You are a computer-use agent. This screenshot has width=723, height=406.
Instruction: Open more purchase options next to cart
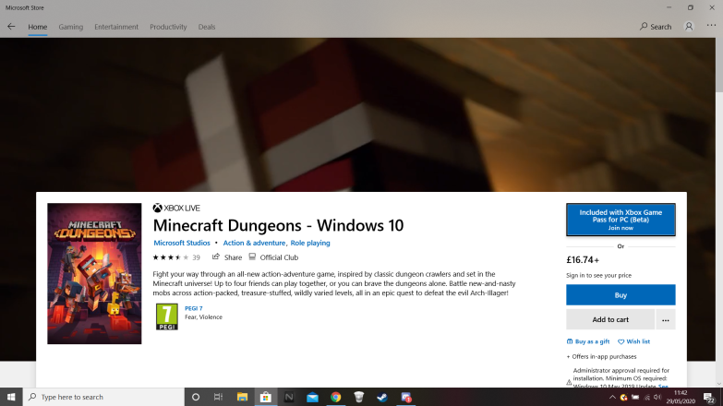666,319
